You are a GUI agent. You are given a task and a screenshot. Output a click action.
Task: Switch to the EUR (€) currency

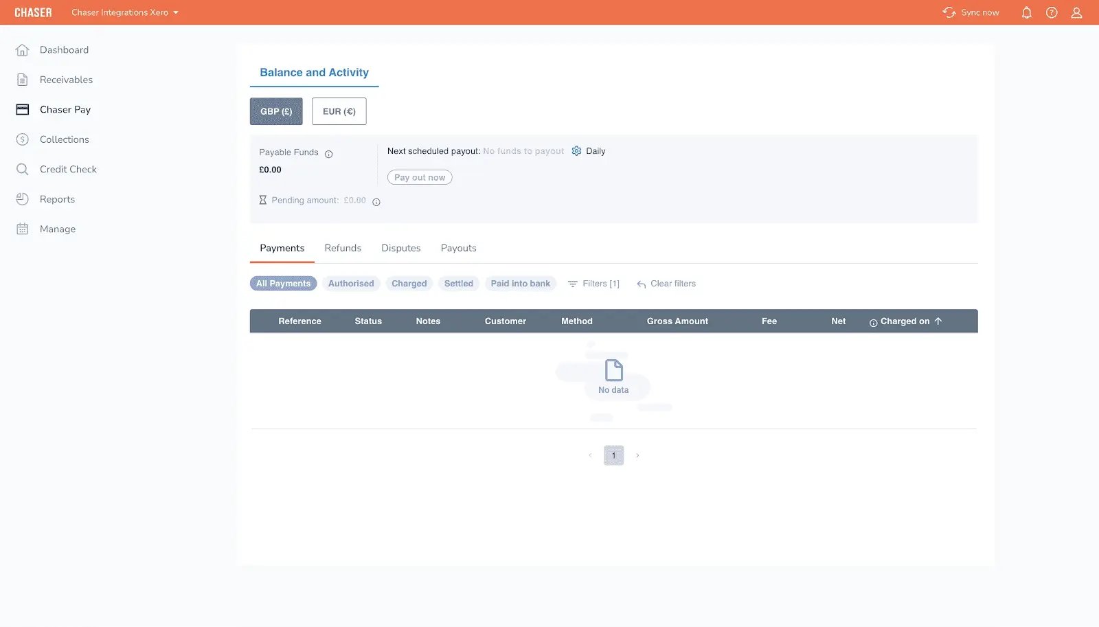coord(339,111)
